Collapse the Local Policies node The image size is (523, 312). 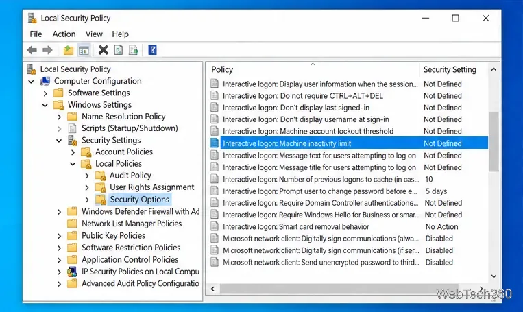(73, 164)
